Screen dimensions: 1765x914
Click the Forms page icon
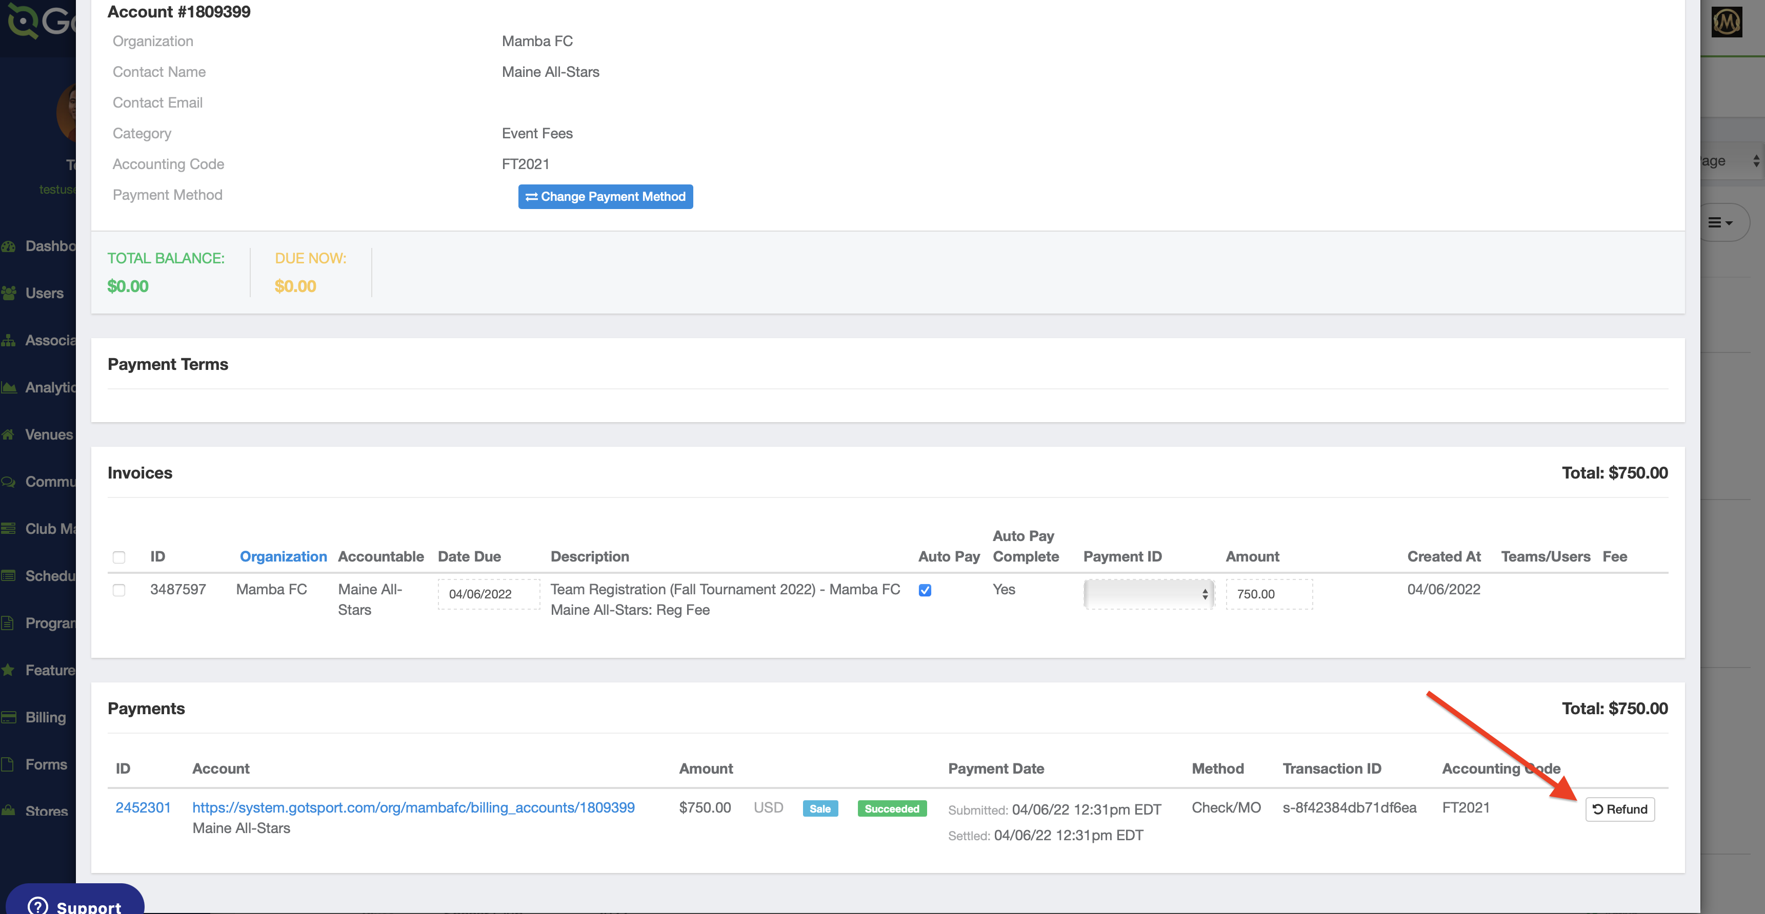point(8,764)
